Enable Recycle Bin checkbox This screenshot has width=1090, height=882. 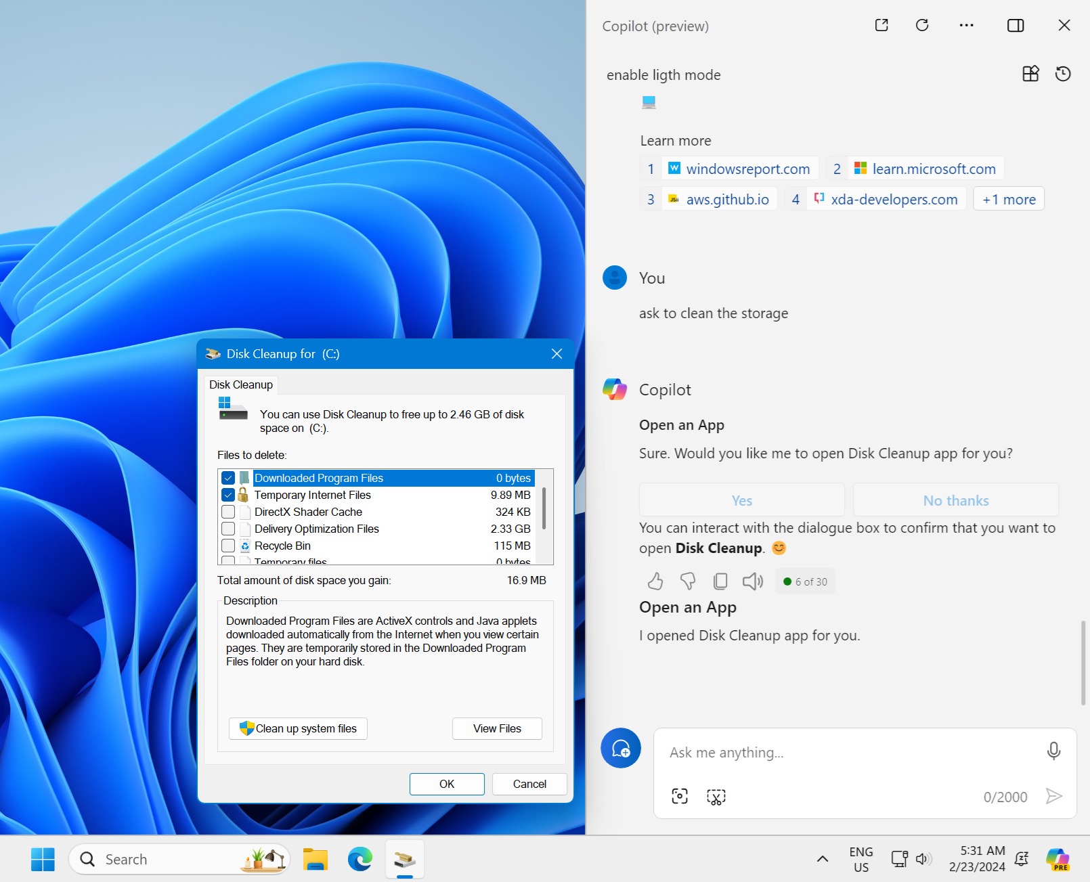(228, 546)
